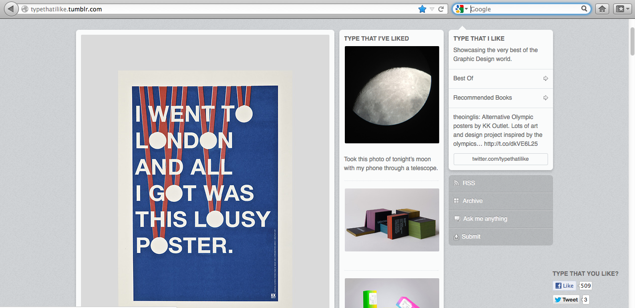Open the Ask me anything item
The width and height of the screenshot is (635, 308).
485,219
